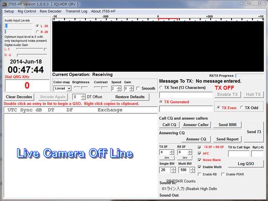
Task: Select the R audio channel radio button
Action: coord(37,32)
